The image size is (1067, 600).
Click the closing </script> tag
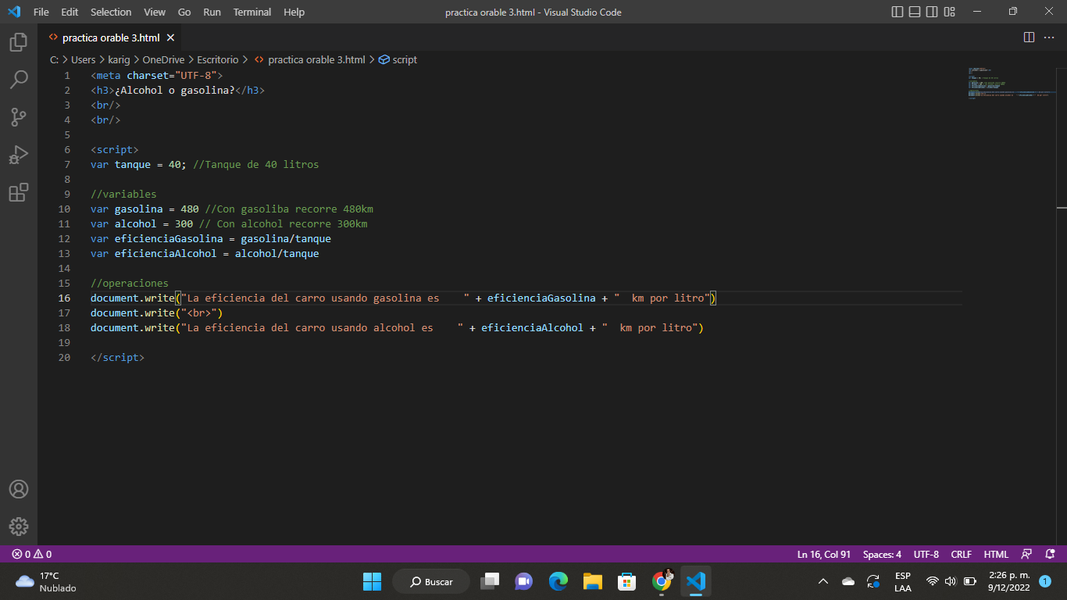pyautogui.click(x=117, y=357)
